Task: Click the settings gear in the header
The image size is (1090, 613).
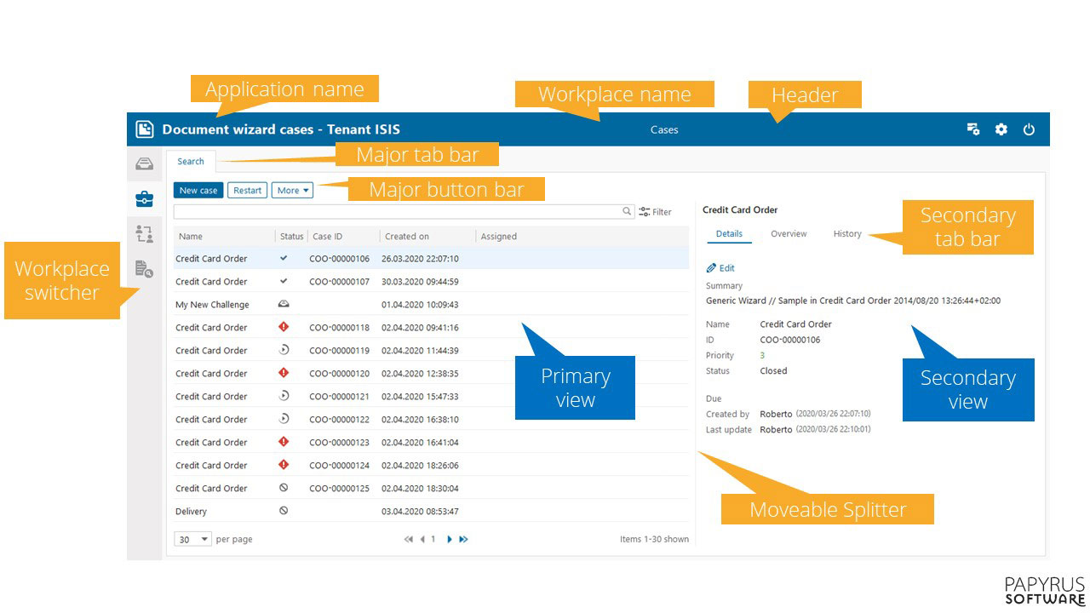Action: pos(1001,129)
